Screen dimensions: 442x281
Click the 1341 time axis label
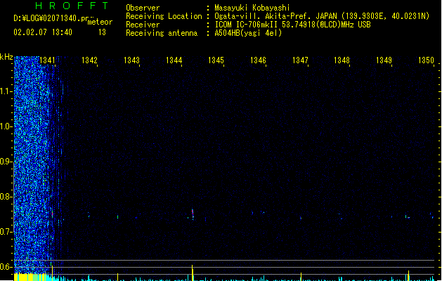tap(47, 60)
